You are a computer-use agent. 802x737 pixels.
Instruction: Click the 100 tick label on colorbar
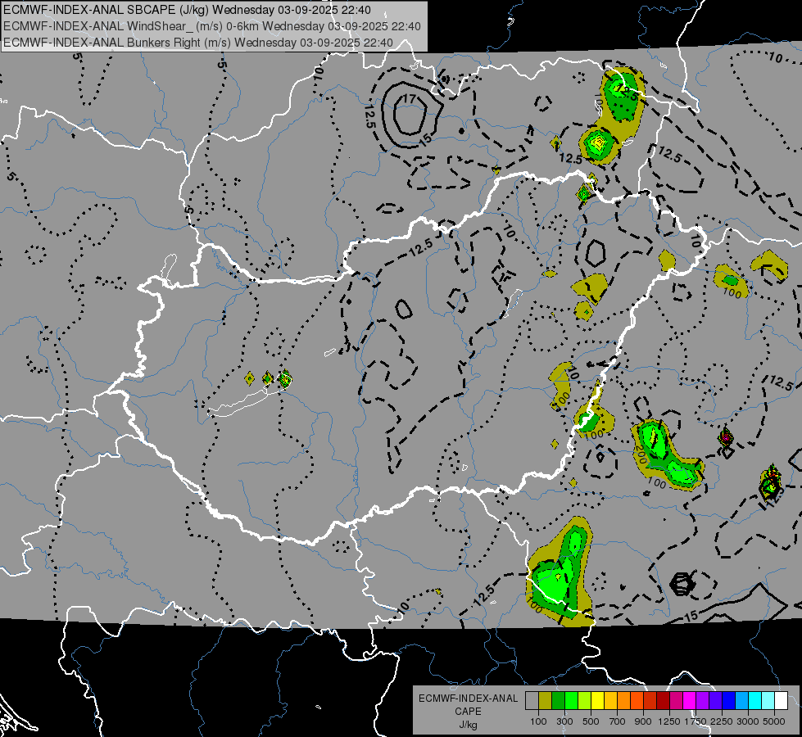pos(538,721)
